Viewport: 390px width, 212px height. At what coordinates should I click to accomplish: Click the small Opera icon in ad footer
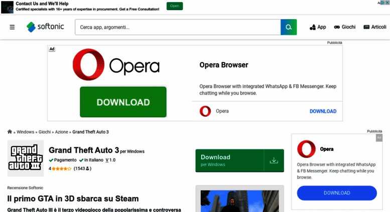(x=205, y=111)
